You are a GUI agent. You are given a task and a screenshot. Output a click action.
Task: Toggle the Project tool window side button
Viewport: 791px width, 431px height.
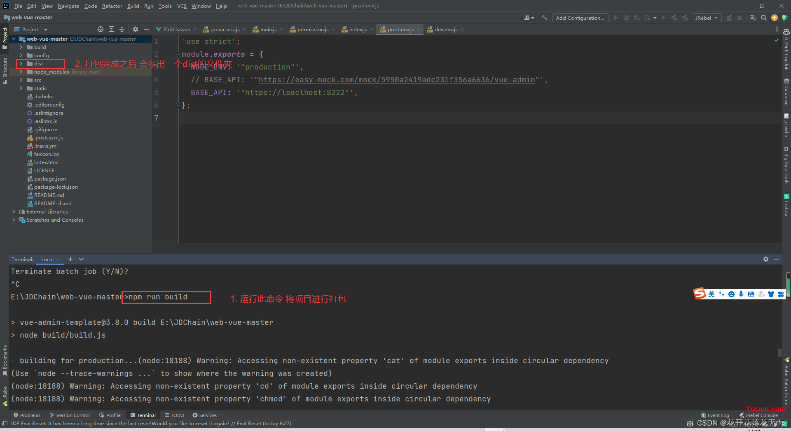click(5, 38)
